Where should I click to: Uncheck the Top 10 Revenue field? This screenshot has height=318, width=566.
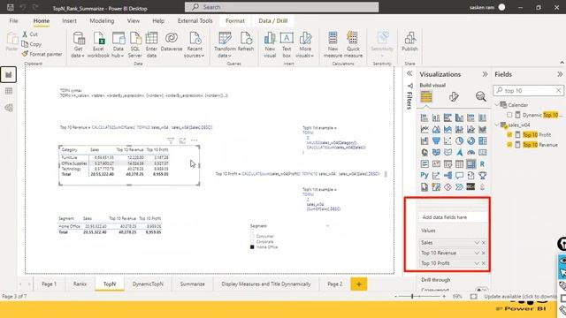tap(509, 145)
